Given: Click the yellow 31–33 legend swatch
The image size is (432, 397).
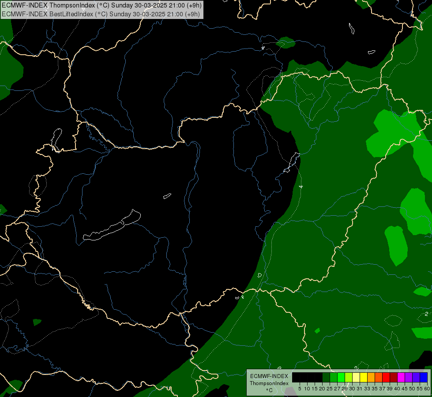Looking at the screenshot, I should pos(364,377).
